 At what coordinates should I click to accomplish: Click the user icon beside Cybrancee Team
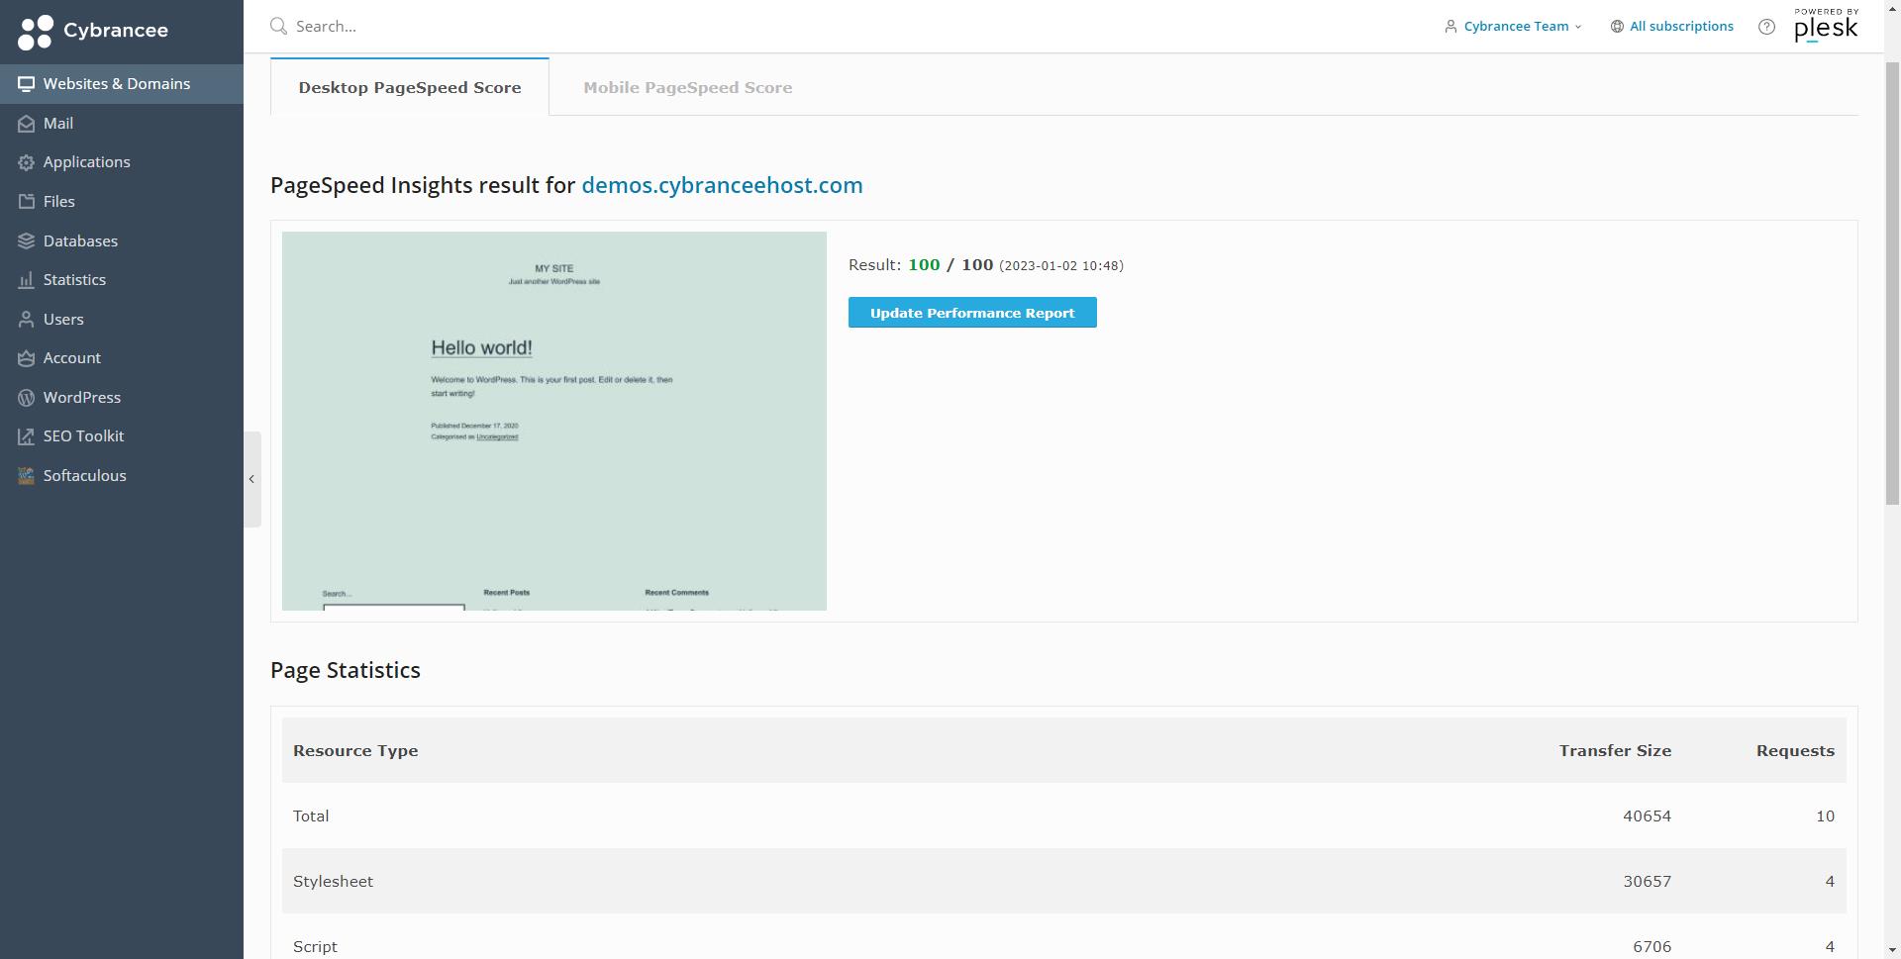coord(1451,27)
